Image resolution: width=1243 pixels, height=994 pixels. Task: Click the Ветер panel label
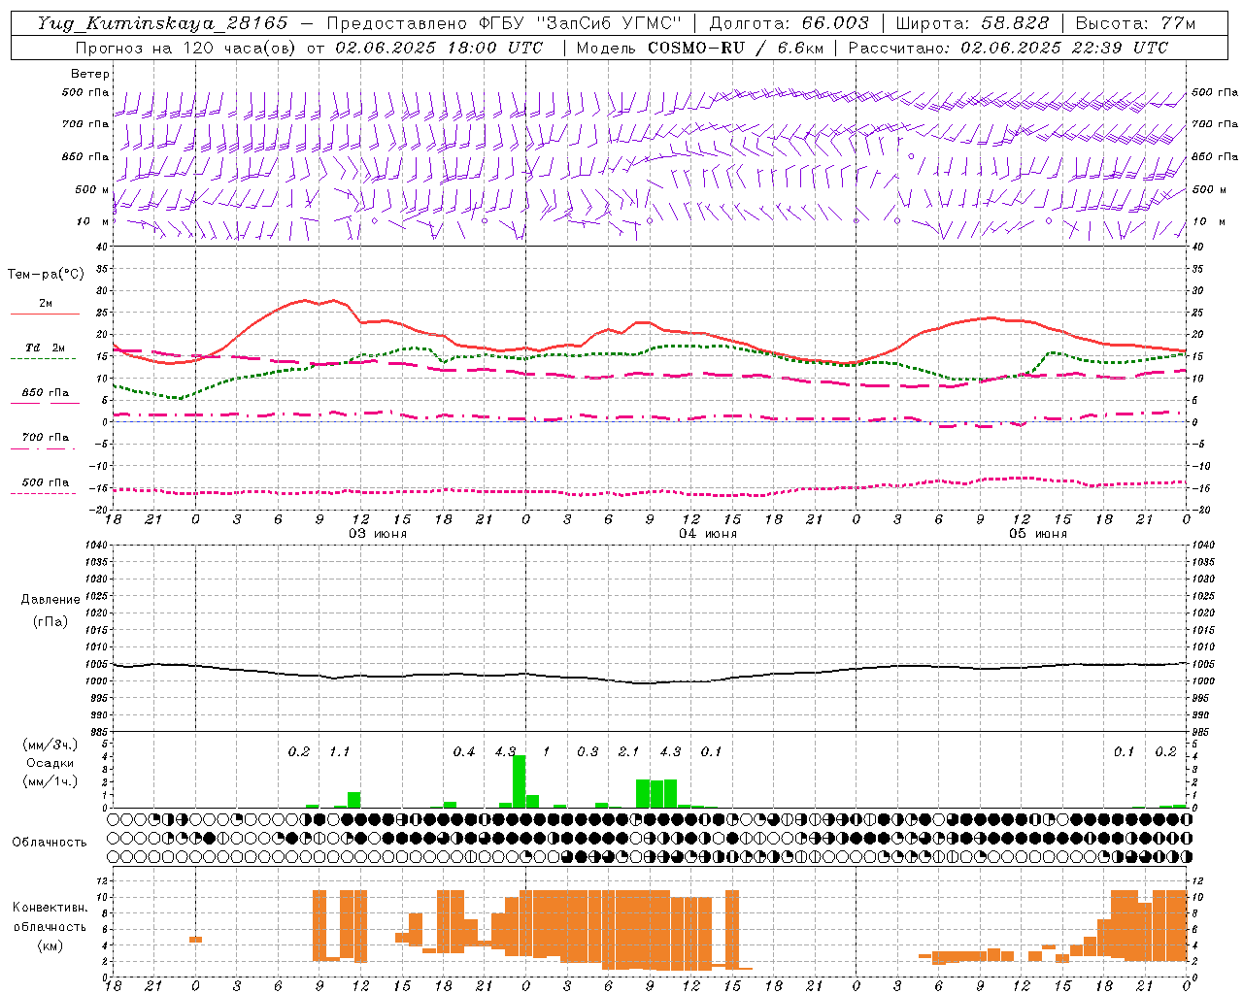tap(90, 74)
